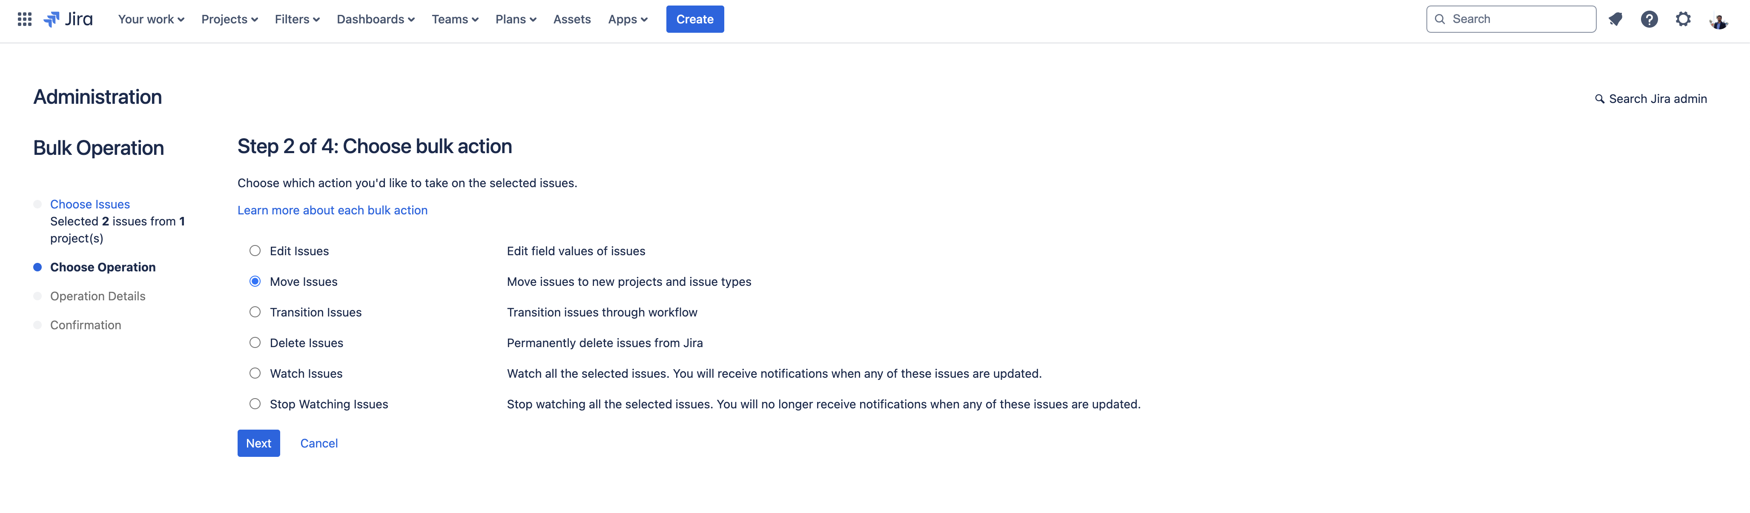The image size is (1750, 513).
Task: Expand the Projects dropdown
Action: (229, 19)
